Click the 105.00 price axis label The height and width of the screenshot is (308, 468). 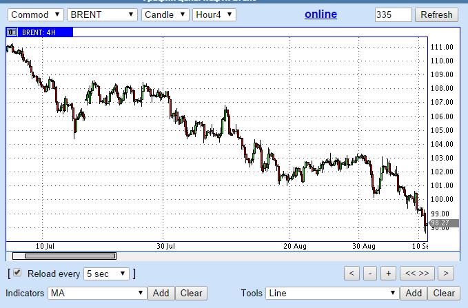[442, 130]
